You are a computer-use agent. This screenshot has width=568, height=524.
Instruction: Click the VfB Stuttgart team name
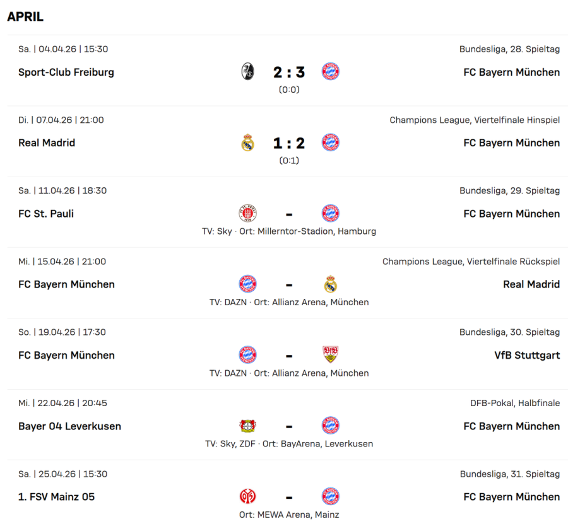tap(526, 355)
